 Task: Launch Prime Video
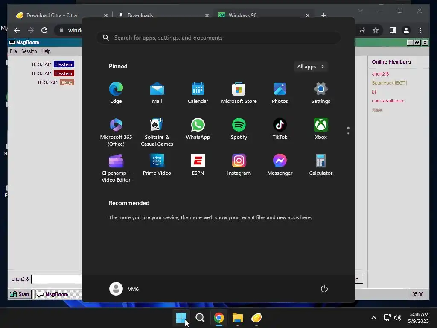tap(157, 164)
